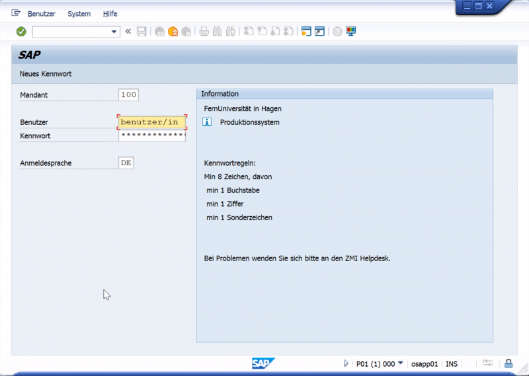Click the osapp01 server name in status bar

pos(425,364)
